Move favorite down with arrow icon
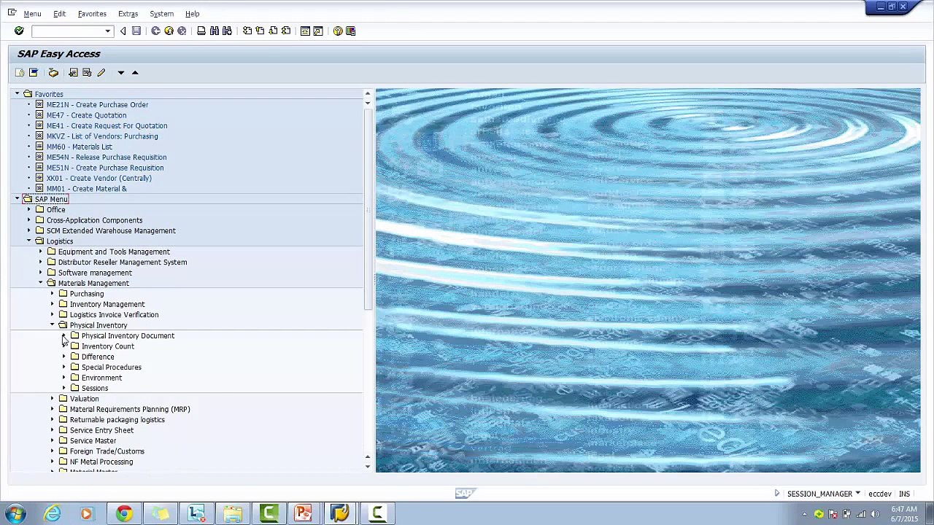Screen dimensions: 934x525 click(121, 72)
